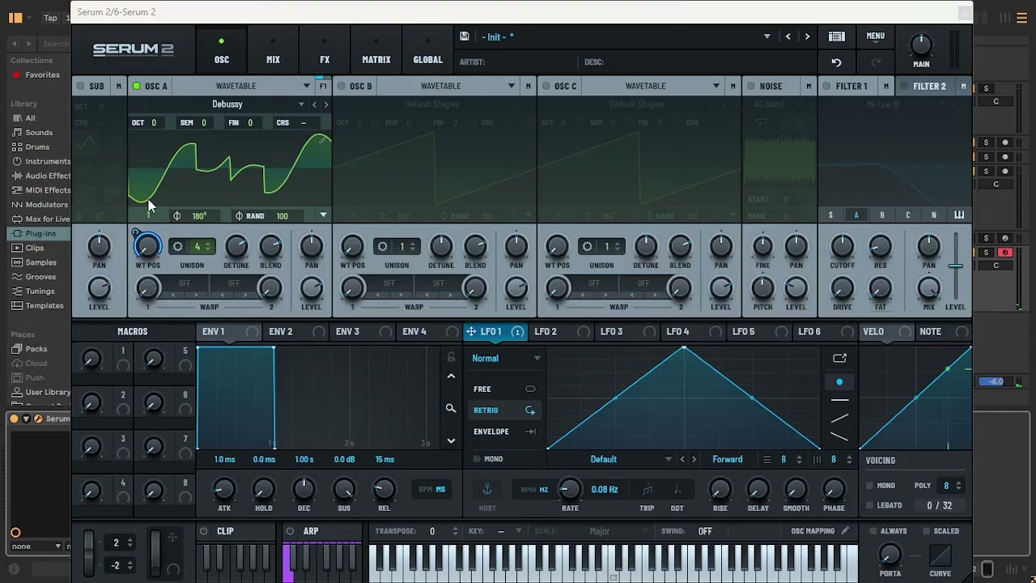Image resolution: width=1036 pixels, height=583 pixels.
Task: Click the filter routing bars icon
Action: 959,215
